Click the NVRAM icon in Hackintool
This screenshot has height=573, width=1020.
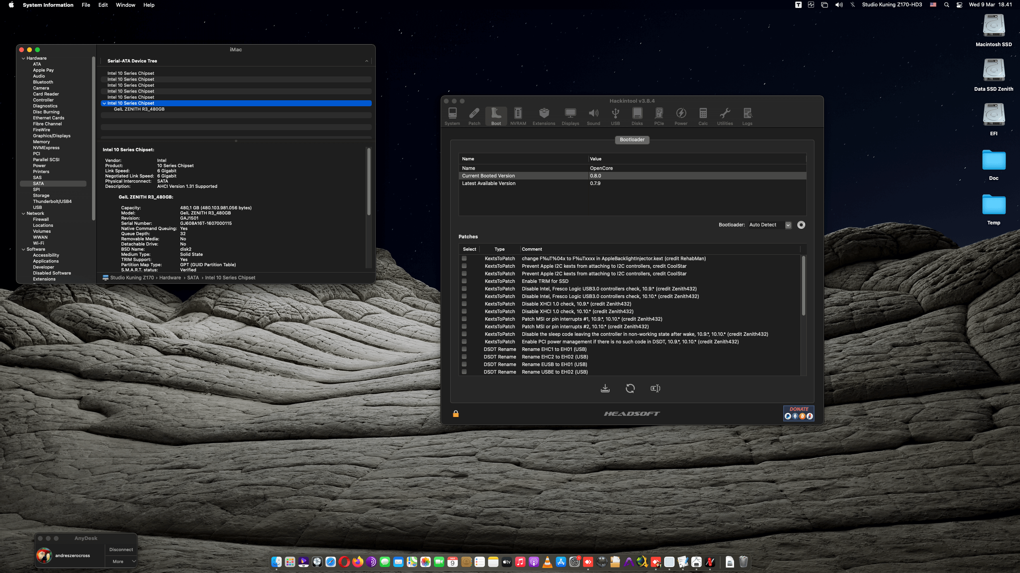click(x=518, y=115)
